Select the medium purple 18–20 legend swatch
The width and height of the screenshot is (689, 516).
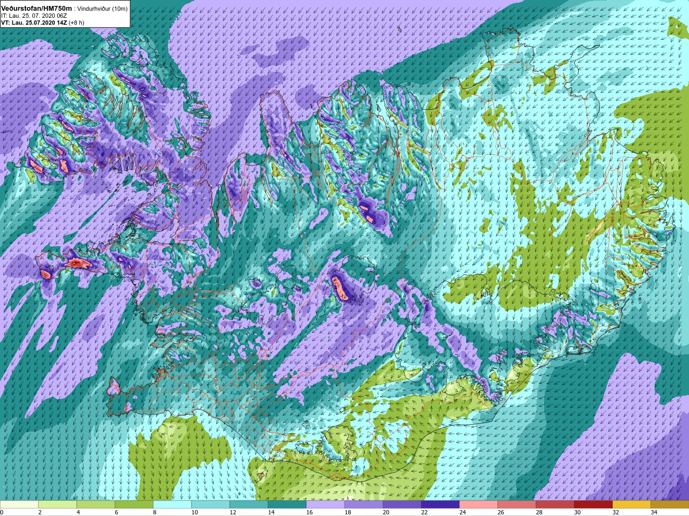tap(363, 505)
